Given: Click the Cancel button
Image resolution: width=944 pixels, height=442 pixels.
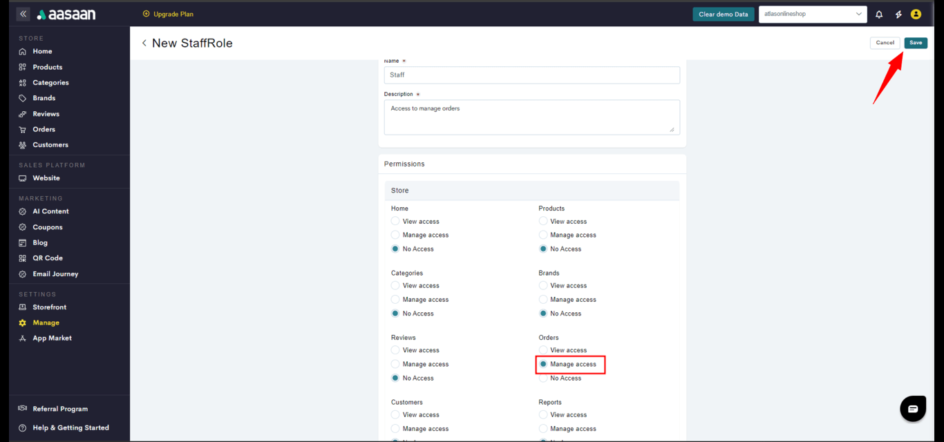Looking at the screenshot, I should tap(885, 43).
